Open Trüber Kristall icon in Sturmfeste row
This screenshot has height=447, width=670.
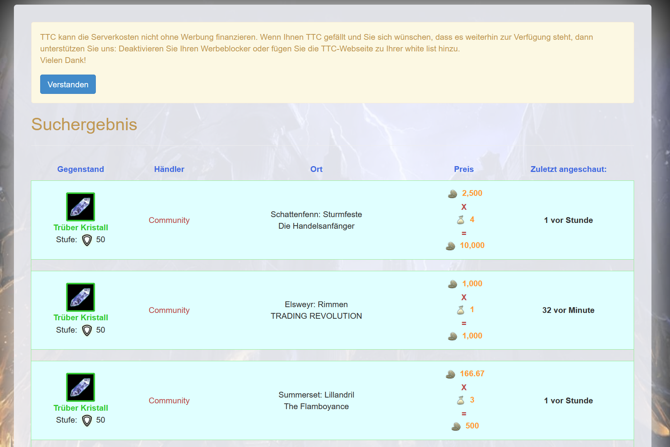pos(80,207)
